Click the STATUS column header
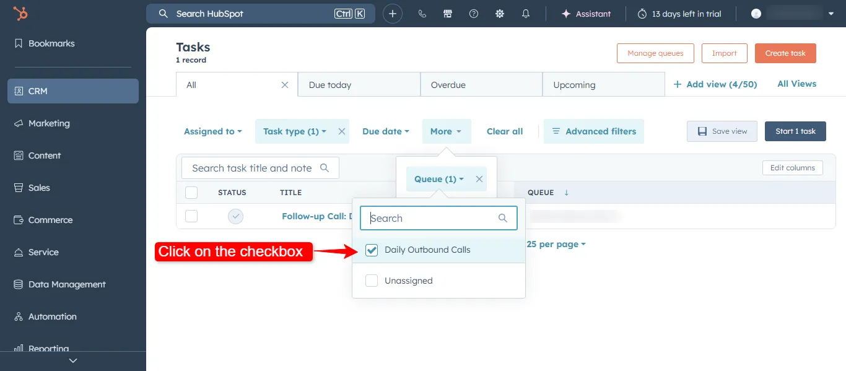The width and height of the screenshot is (846, 371). pyautogui.click(x=232, y=193)
